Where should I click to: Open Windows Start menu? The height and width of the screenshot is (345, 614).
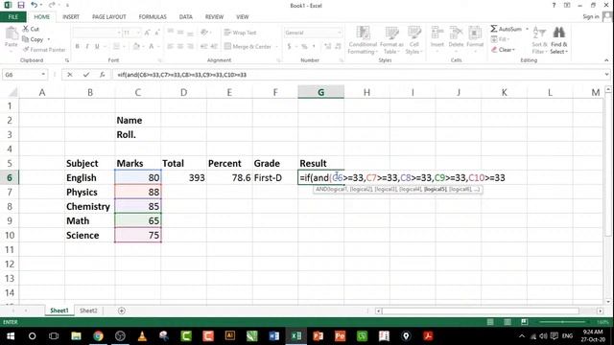11,336
